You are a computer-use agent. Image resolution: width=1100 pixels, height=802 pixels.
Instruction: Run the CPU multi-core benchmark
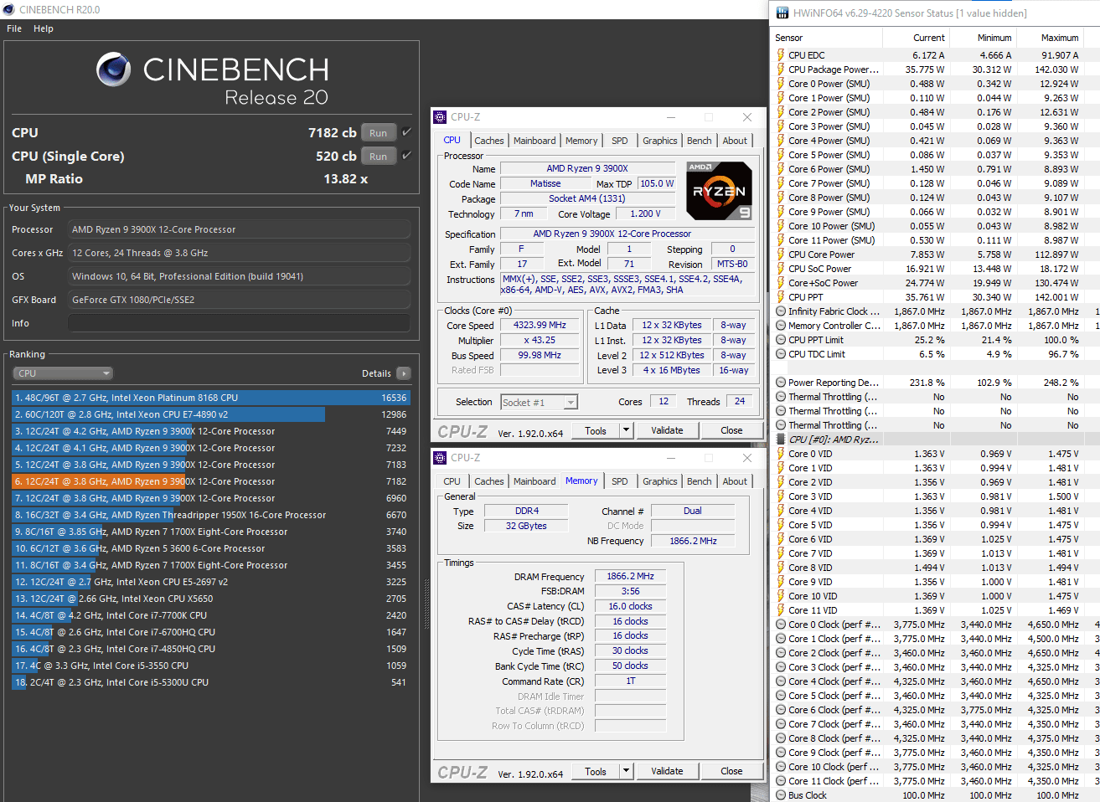tap(379, 133)
